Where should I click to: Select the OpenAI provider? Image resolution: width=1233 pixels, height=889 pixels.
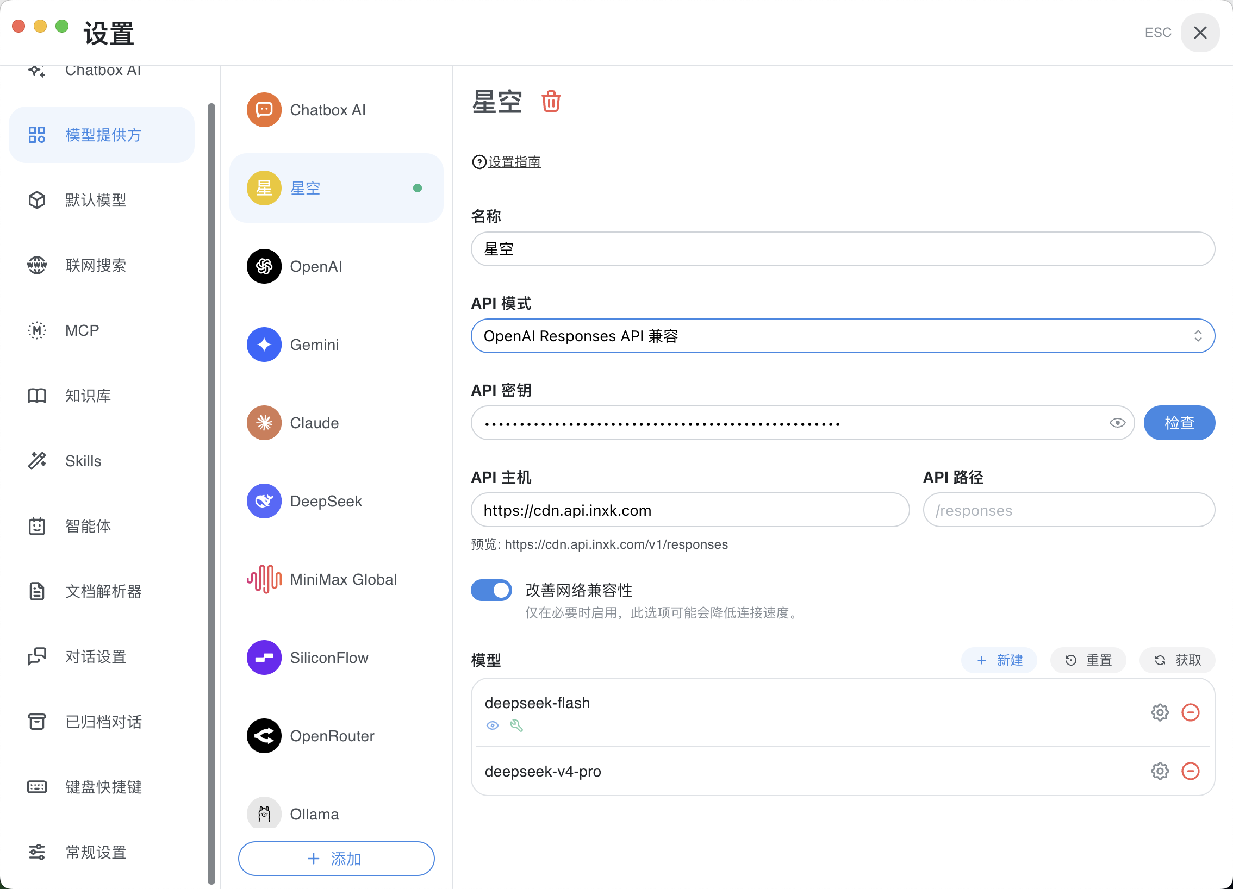337,266
